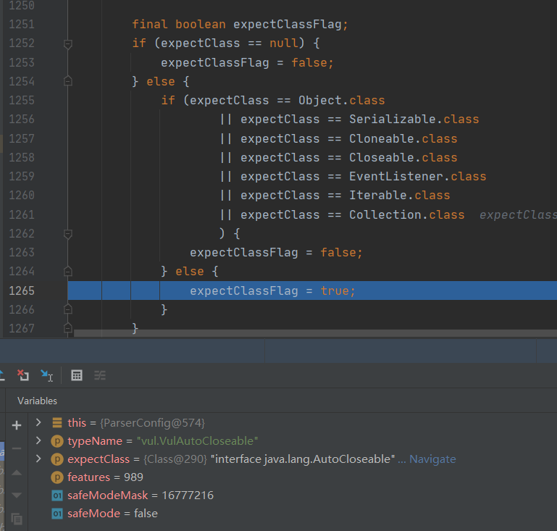Click the remove watch minus icon
Image resolution: width=557 pixels, height=531 pixels.
click(17, 448)
